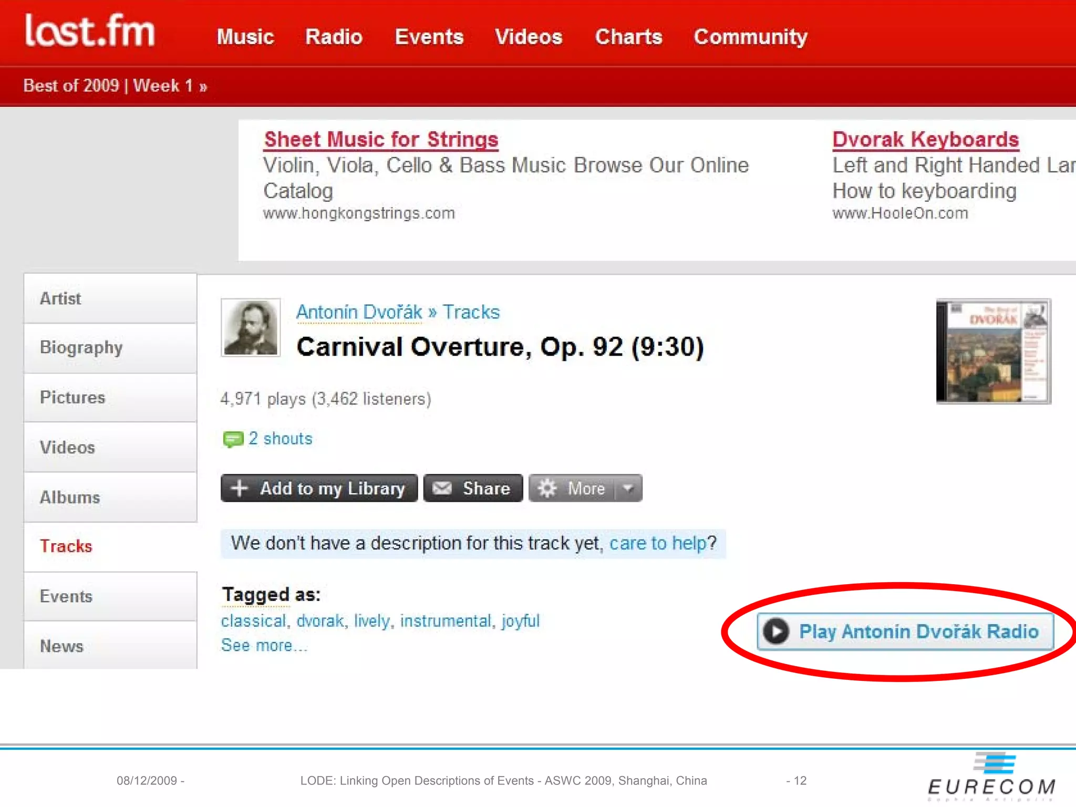This screenshot has width=1076, height=807.
Task: Click the Share button
Action: [473, 488]
